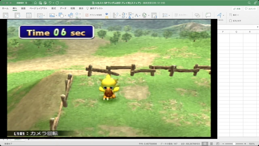Screen dimensions: 259x146
Task: Click the data-from-picture camera table icon
Action: click(x=40, y=15)
